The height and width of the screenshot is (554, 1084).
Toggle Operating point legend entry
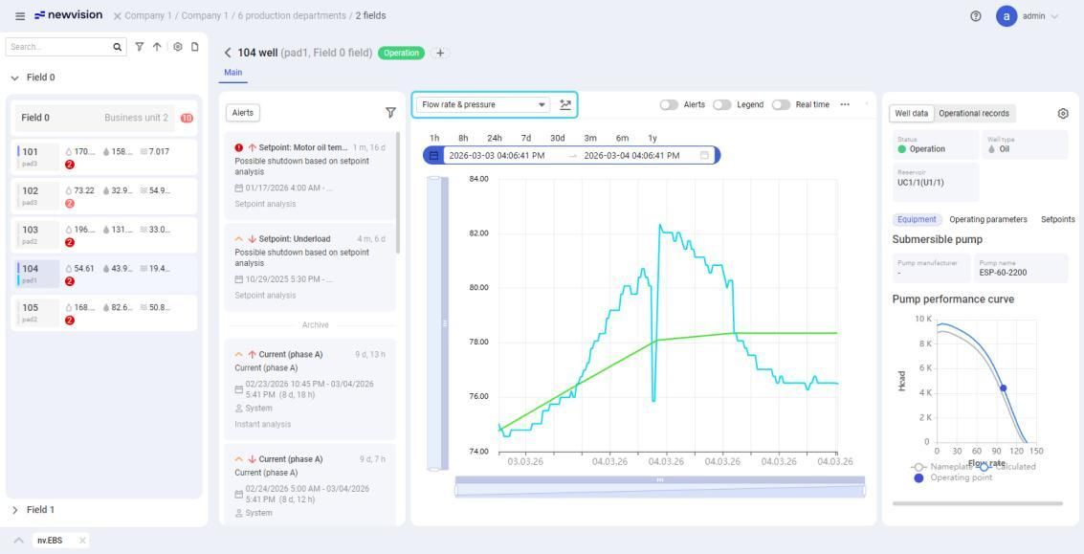click(x=953, y=477)
